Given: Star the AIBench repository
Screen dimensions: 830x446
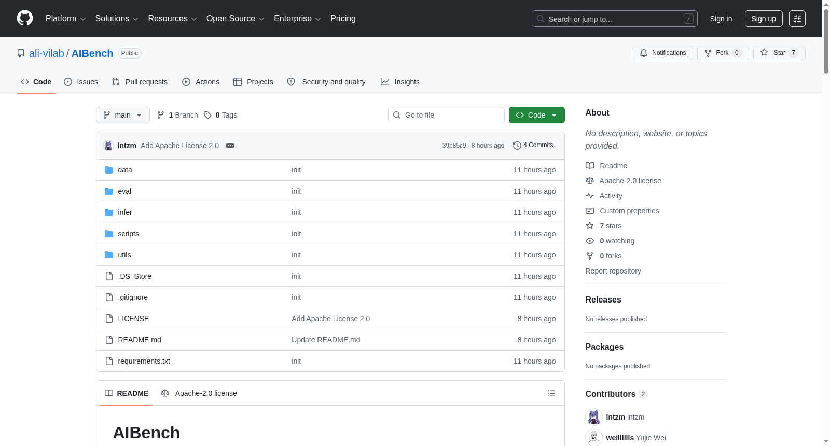Looking at the screenshot, I should click(x=779, y=53).
